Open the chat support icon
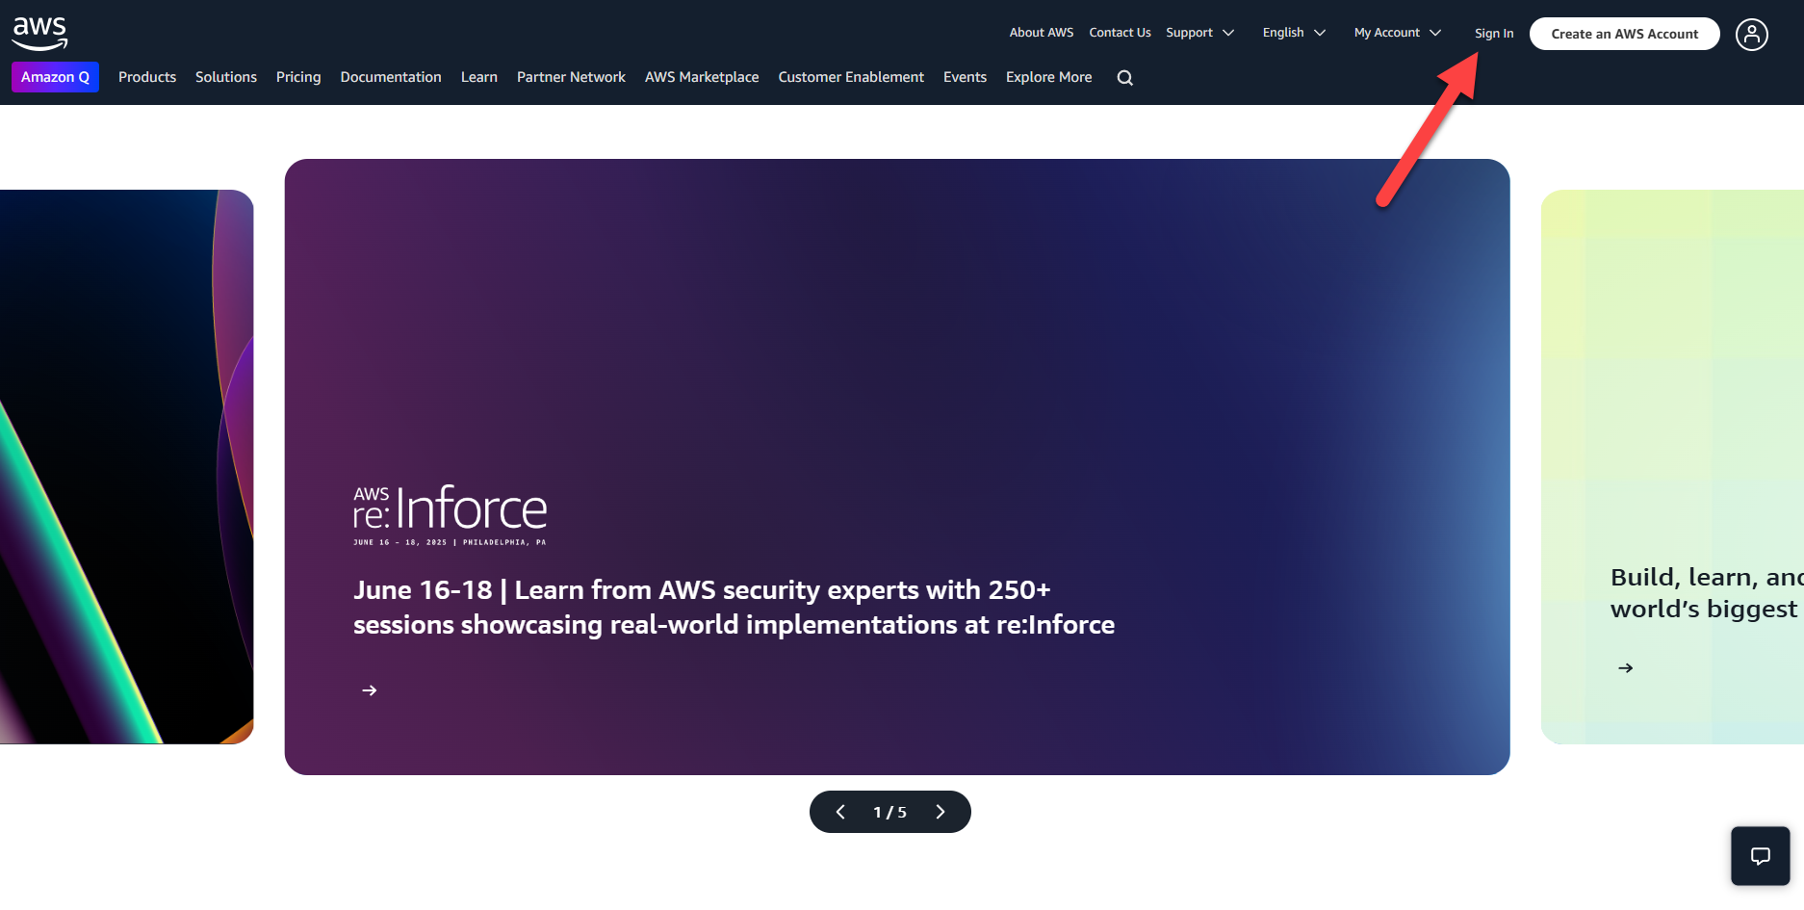Image resolution: width=1804 pixels, height=910 pixels. point(1760,855)
